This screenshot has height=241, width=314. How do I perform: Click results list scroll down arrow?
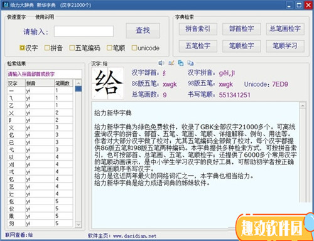pyautogui.click(x=78, y=225)
